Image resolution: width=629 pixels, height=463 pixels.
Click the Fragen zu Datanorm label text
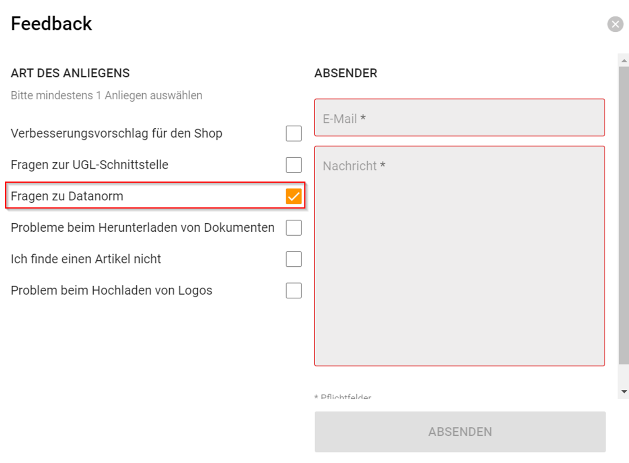point(67,196)
